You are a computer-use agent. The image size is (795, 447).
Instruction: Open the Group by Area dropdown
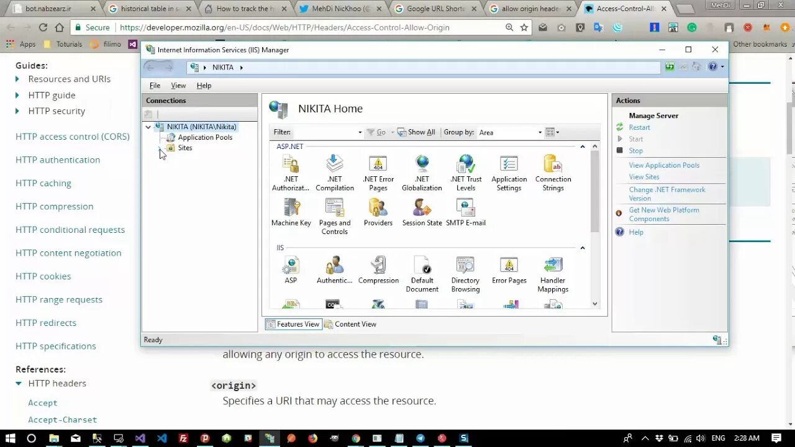pos(540,132)
